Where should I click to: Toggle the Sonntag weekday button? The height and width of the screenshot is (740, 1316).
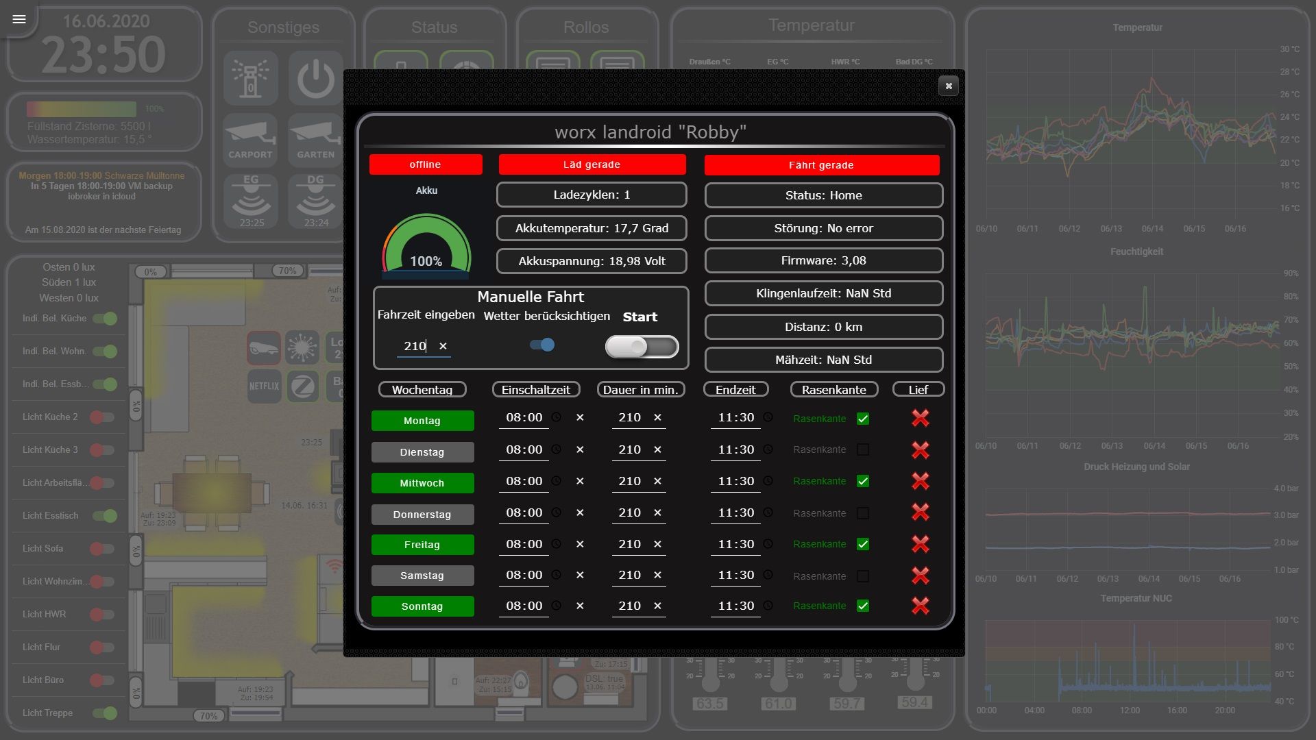point(422,606)
